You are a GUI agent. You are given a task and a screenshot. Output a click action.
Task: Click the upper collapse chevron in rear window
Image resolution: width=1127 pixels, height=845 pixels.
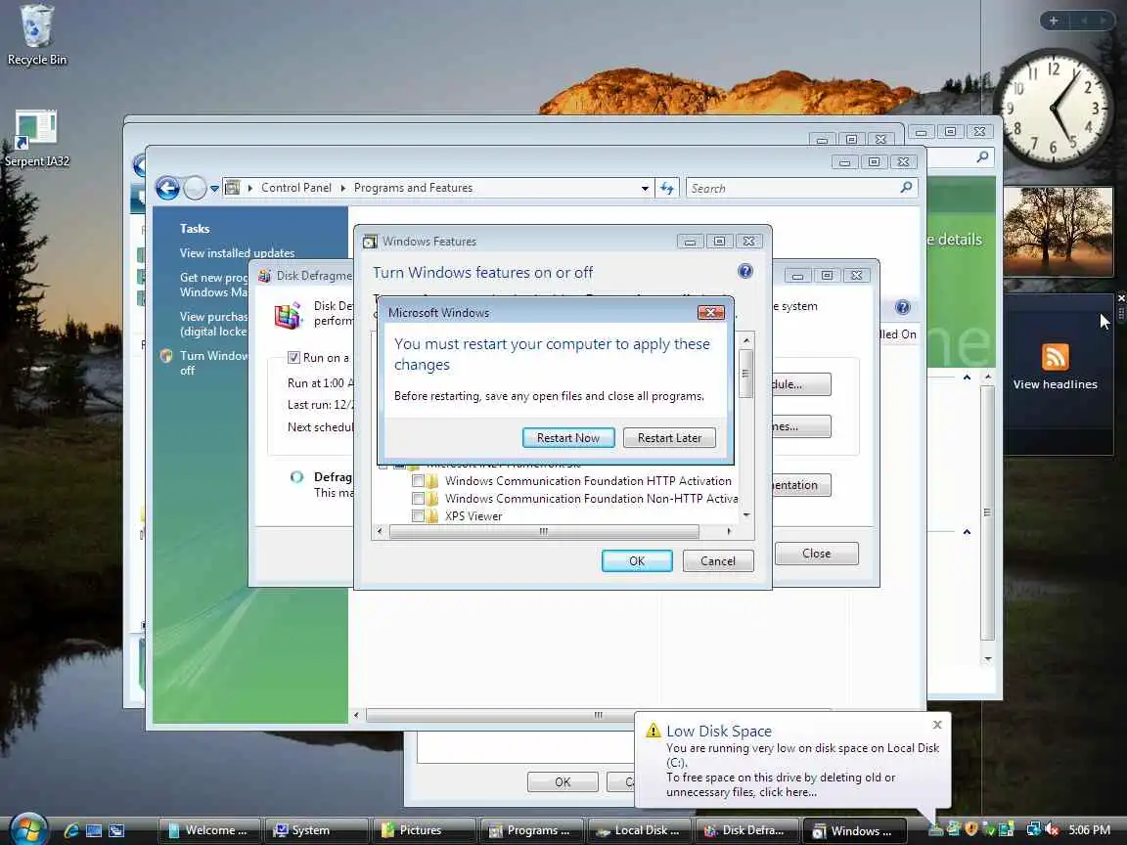pyautogui.click(x=967, y=378)
